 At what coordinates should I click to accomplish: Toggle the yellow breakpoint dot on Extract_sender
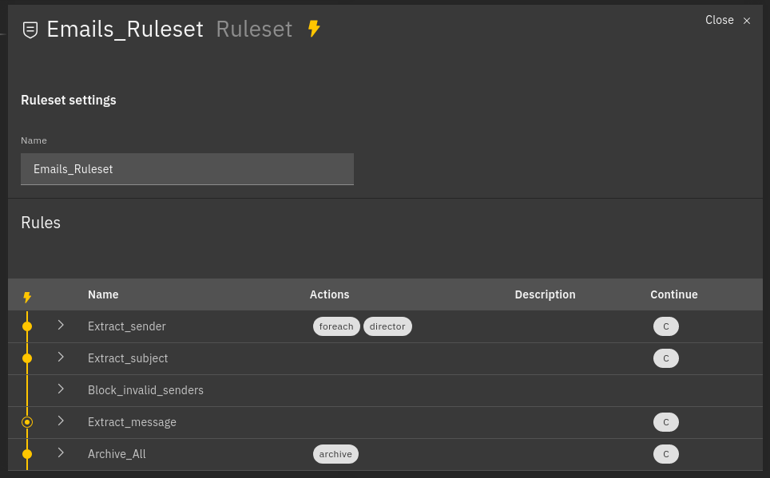tap(27, 326)
